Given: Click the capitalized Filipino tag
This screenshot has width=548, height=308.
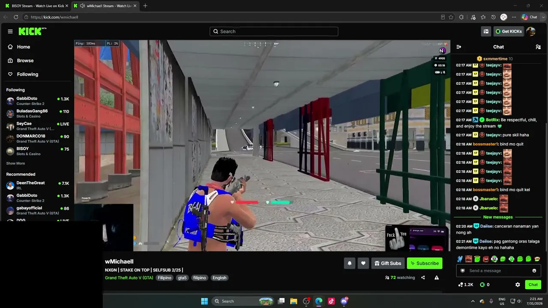Looking at the screenshot, I should 164,278.
